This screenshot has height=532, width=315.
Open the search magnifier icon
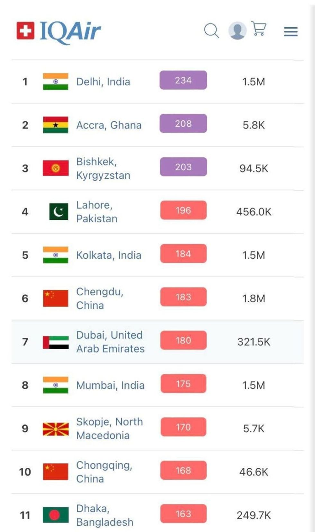212,31
